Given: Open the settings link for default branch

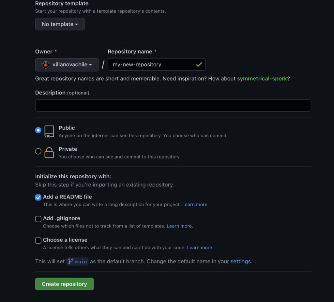Looking at the screenshot, I should [x=240, y=261].
